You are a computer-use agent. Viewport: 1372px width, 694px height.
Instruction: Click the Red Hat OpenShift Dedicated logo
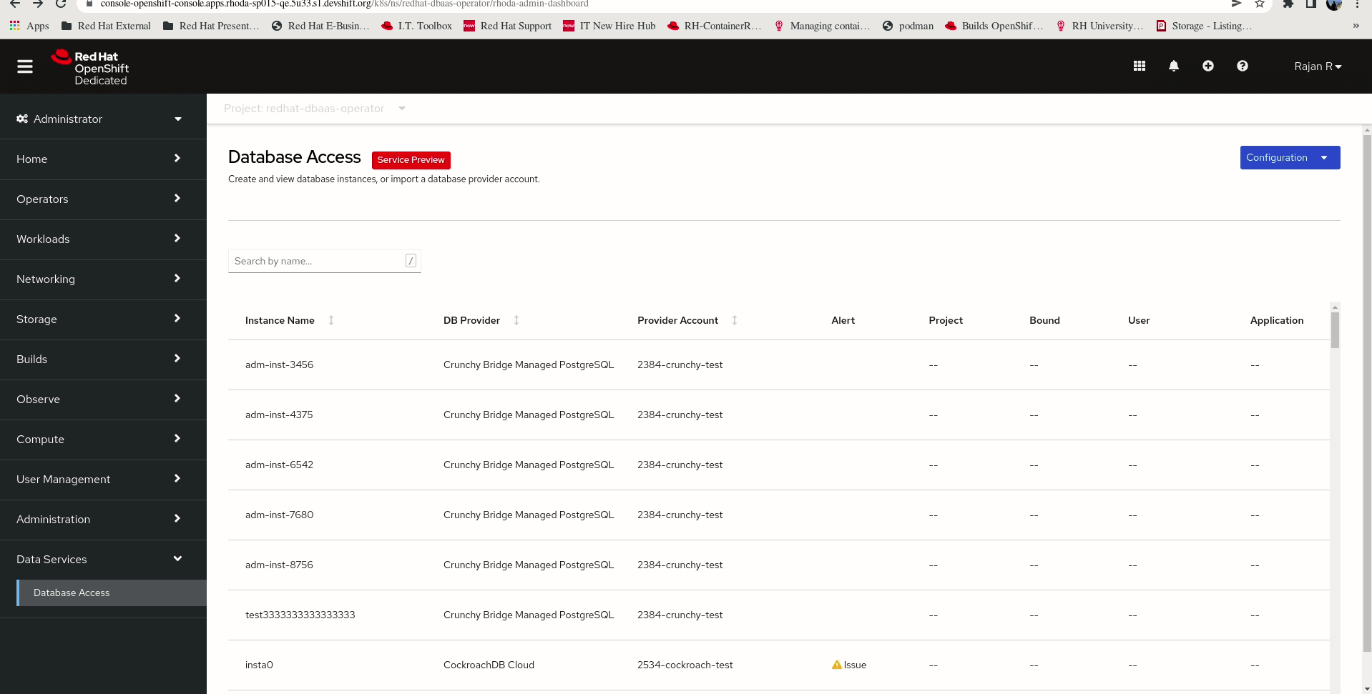(x=90, y=68)
